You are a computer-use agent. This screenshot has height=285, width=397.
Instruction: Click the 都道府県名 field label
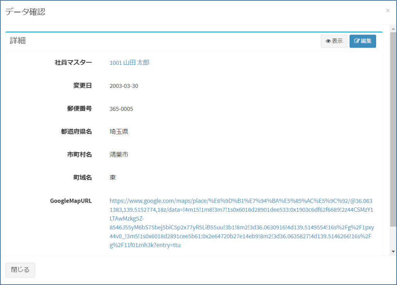click(x=76, y=131)
